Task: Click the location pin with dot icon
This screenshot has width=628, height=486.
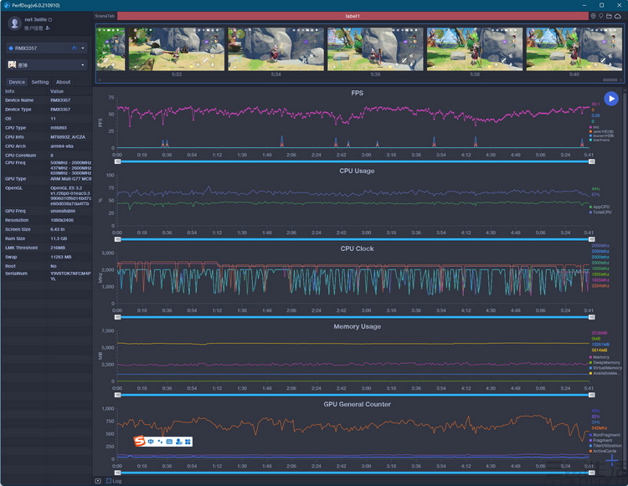Action: (x=593, y=16)
